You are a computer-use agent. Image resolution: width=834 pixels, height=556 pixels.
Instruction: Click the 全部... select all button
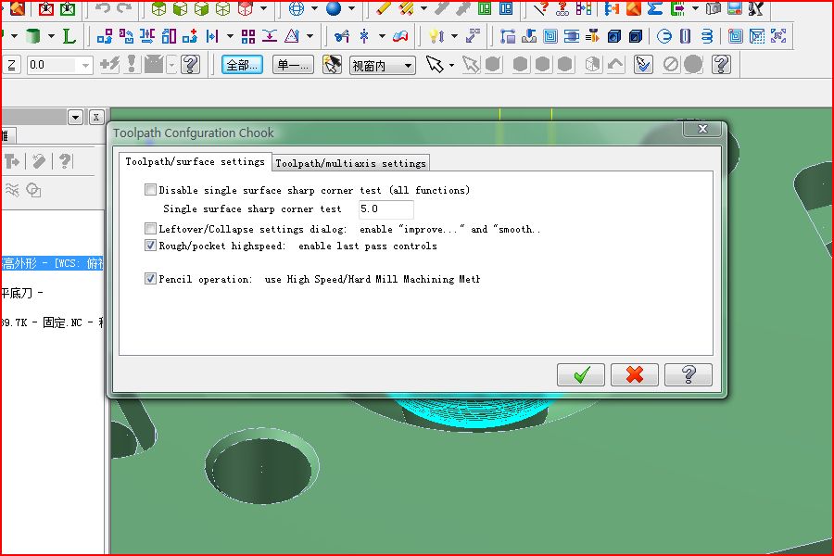242,65
